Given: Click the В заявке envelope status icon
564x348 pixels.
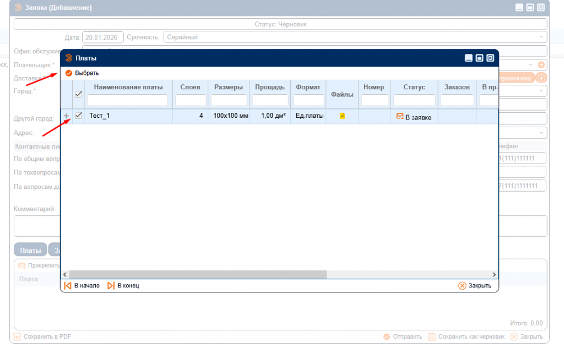Looking at the screenshot, I should tap(400, 116).
